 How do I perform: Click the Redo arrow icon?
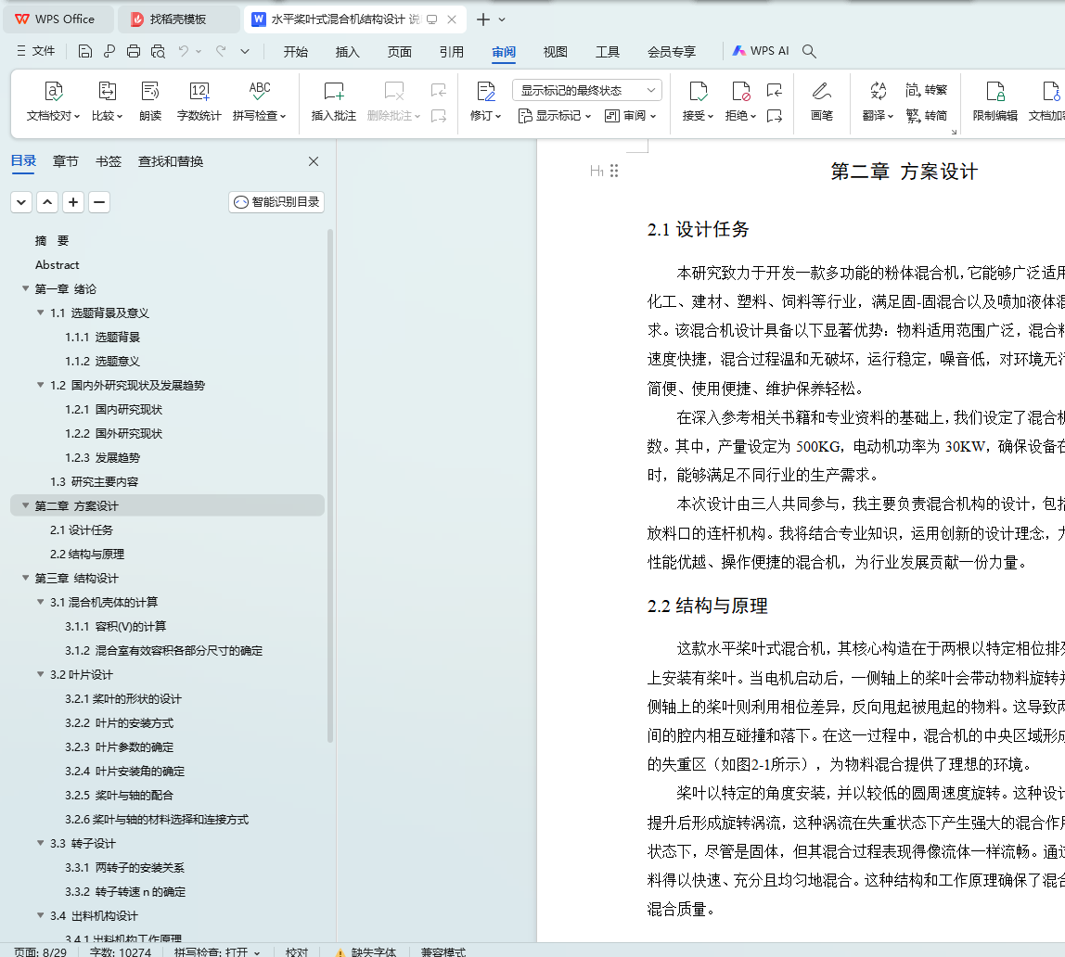click(x=221, y=51)
